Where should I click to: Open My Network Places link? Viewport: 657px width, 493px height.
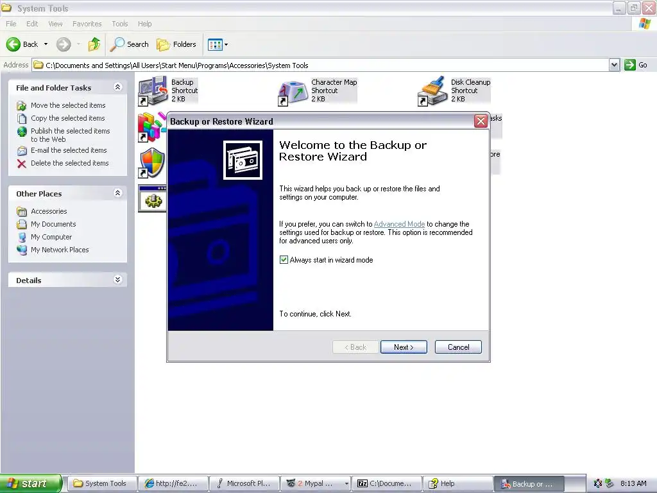click(x=60, y=250)
